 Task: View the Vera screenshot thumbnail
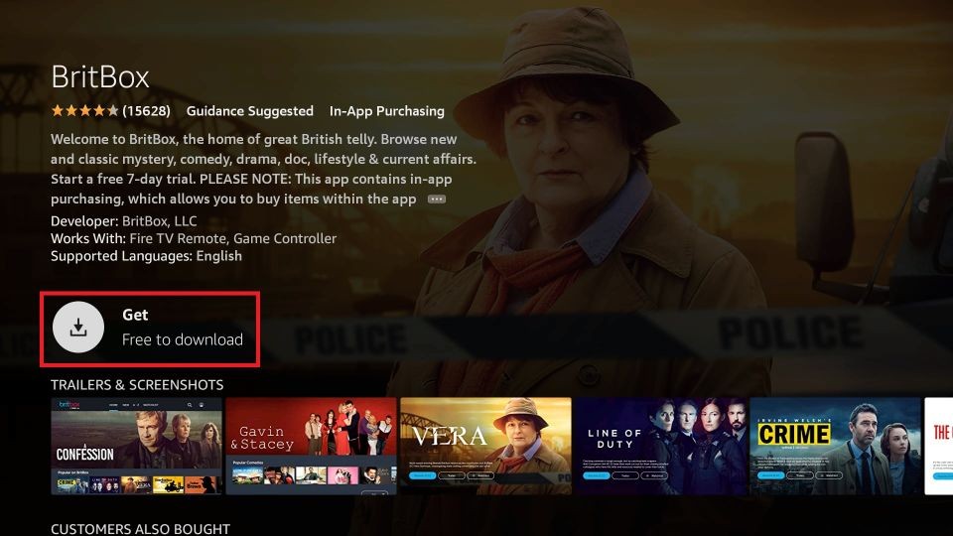tap(485, 446)
